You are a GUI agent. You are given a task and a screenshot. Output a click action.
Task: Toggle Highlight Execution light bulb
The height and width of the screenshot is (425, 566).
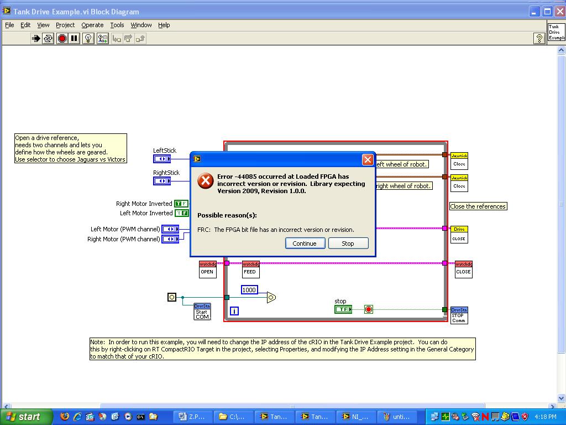point(88,38)
